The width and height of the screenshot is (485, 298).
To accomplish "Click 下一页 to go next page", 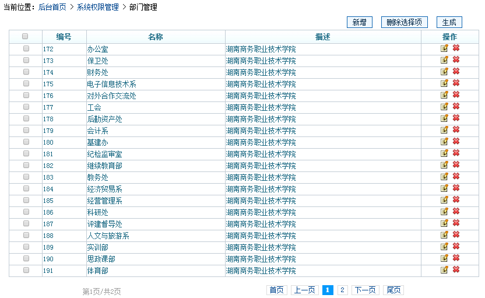I will tap(365, 290).
